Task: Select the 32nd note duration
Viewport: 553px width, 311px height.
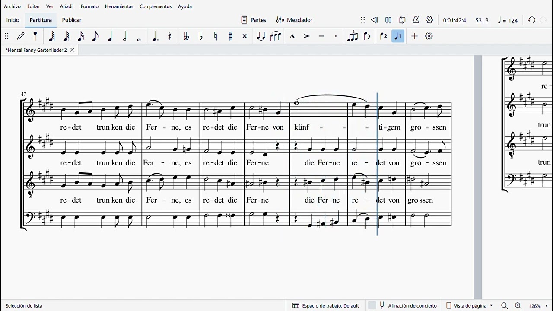Action: (x=66, y=36)
